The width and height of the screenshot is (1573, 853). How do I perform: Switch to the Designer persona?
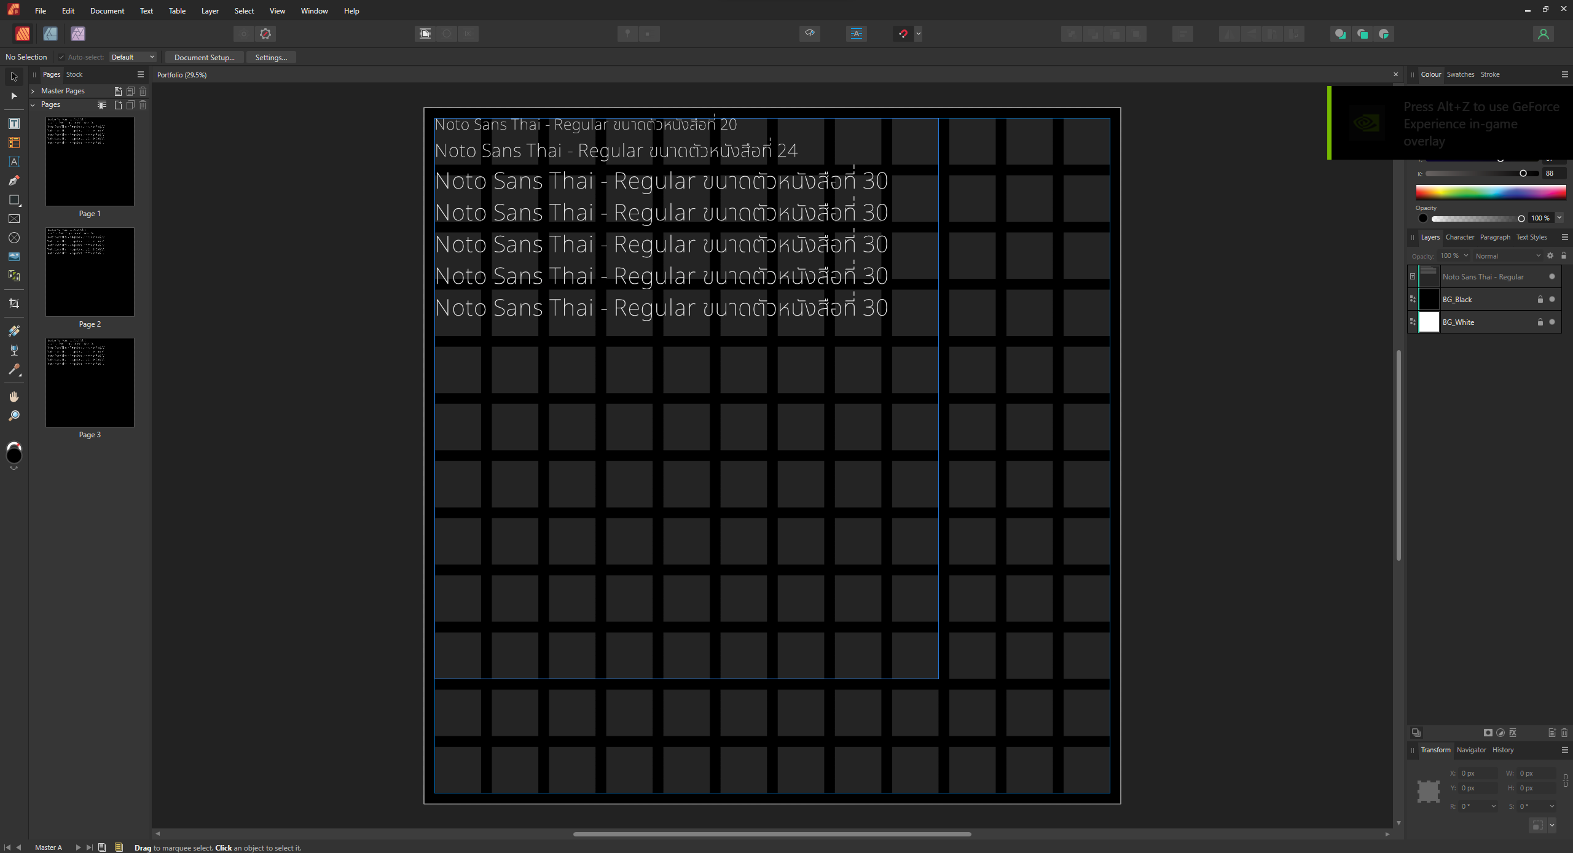tap(50, 34)
